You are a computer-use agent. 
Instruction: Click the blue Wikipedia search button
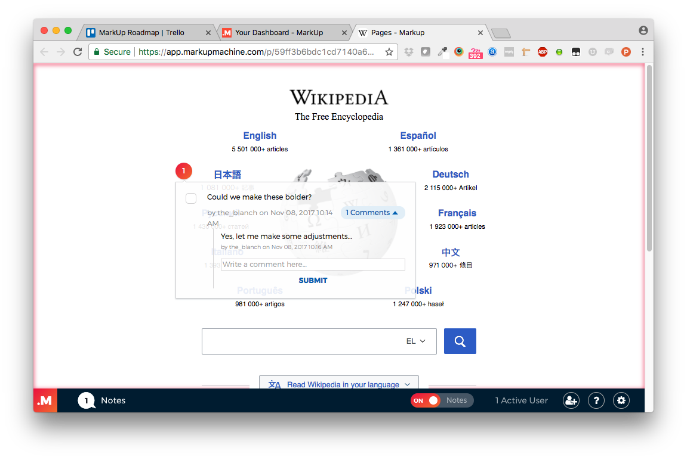(460, 341)
